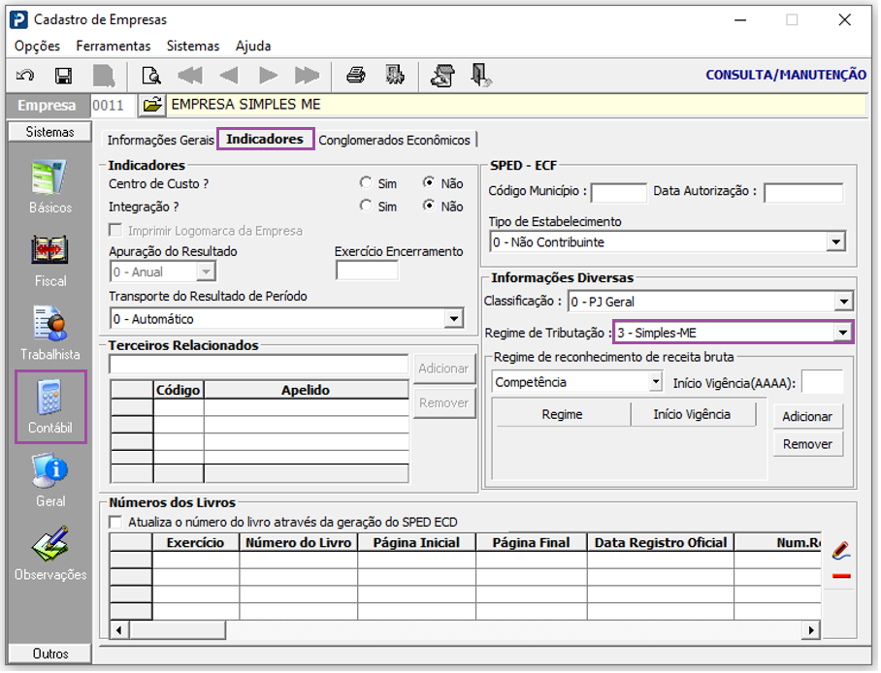Image resolution: width=881 pixels, height=673 pixels.
Task: Click the pencil edit icon beside books table
Action: pyautogui.click(x=841, y=552)
